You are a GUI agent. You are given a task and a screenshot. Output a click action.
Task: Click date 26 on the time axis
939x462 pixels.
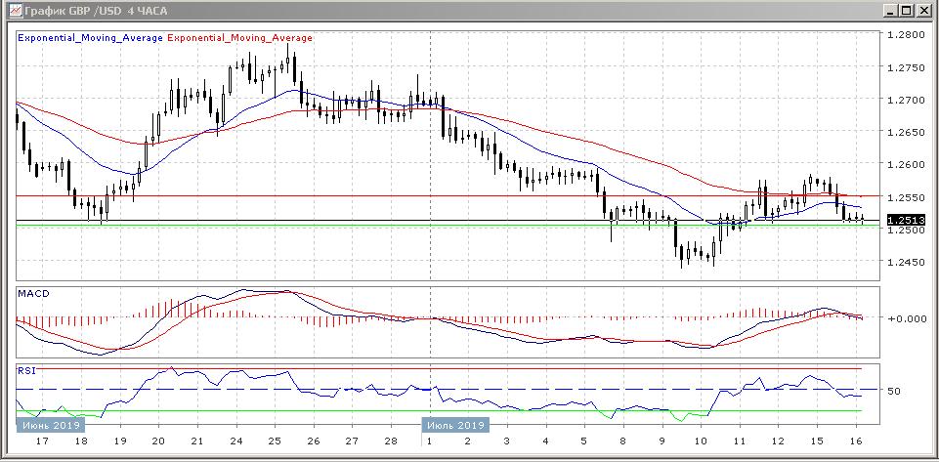(x=314, y=441)
